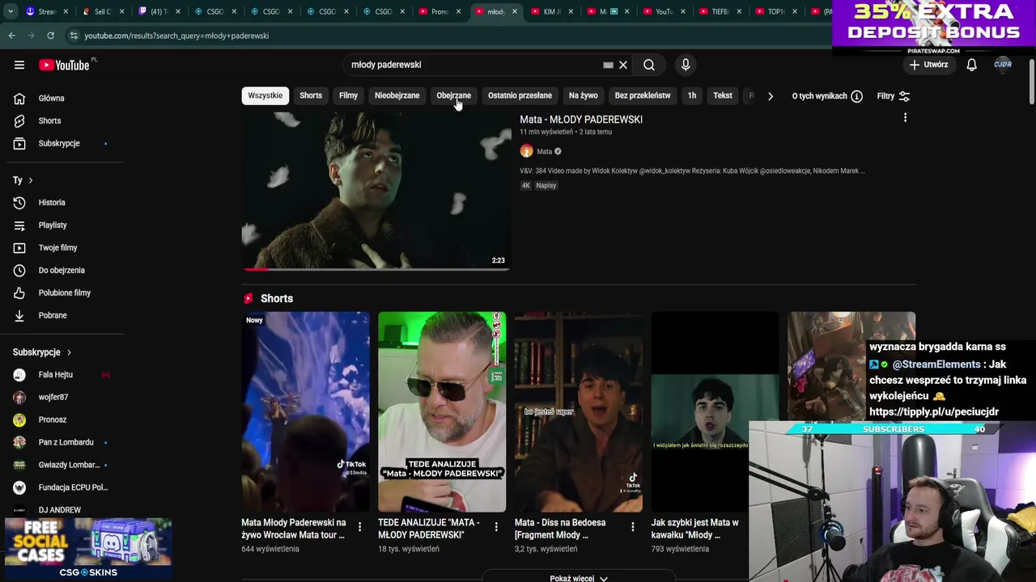The height and width of the screenshot is (582, 1036).
Task: Click the search magnifier button
Action: (x=649, y=65)
